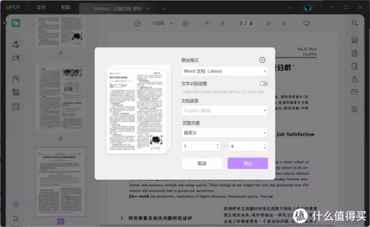370x227 pixels.
Task: Open the crop pages tool in sidebar
Action: tap(16, 93)
